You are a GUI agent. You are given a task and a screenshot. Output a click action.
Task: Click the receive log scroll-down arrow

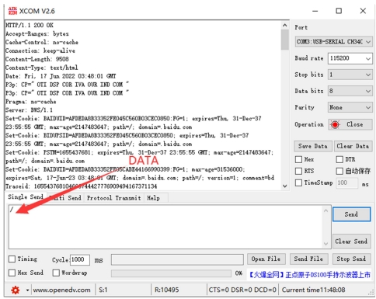(284, 186)
